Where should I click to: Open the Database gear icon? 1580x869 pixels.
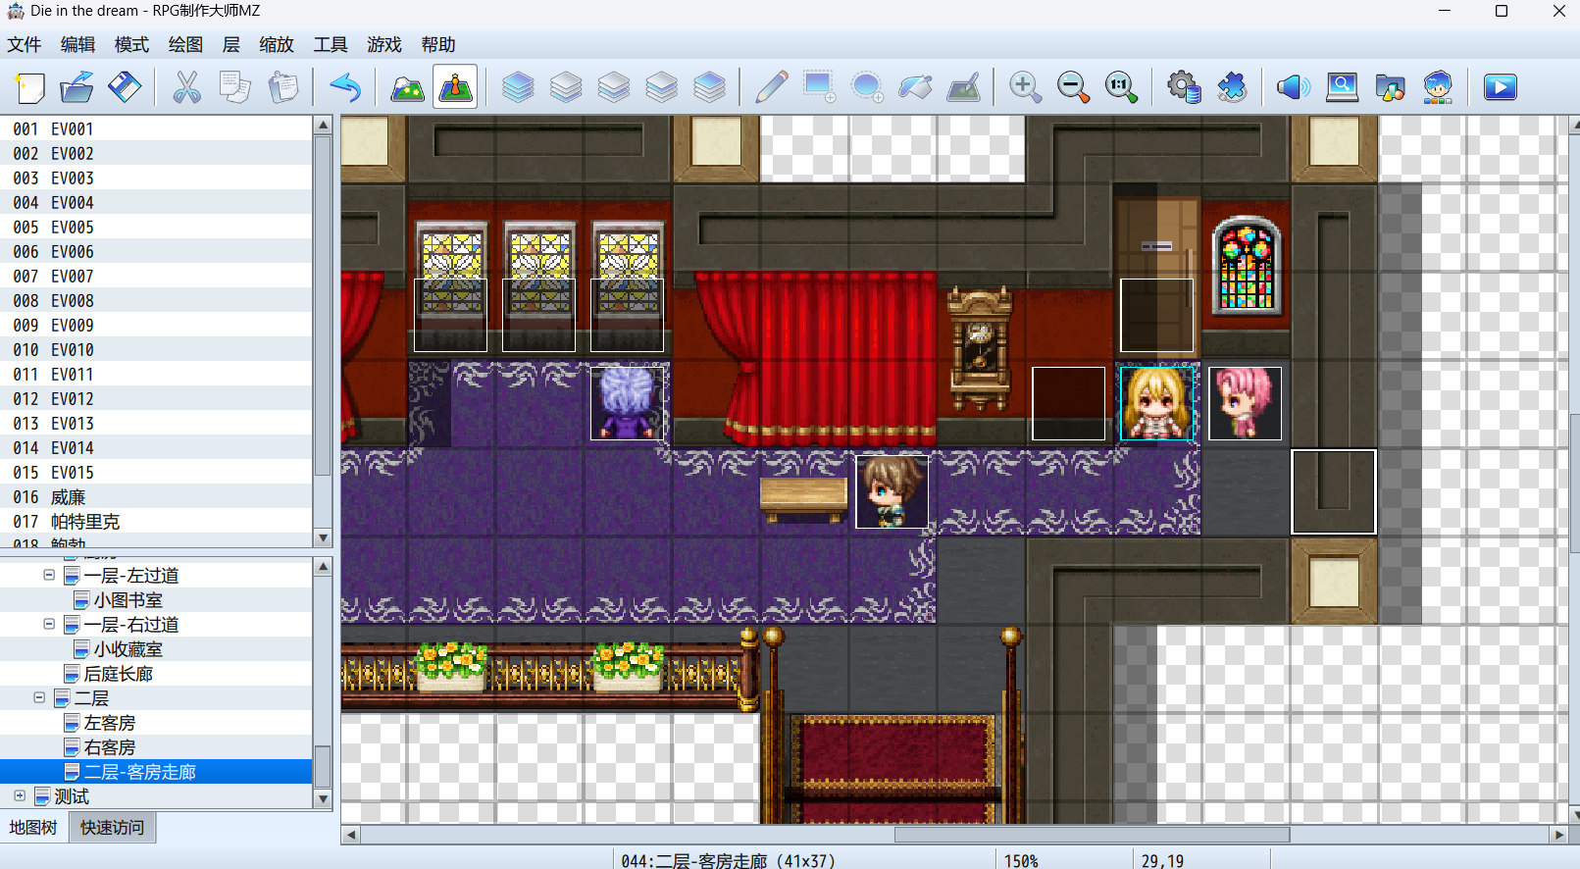point(1184,87)
